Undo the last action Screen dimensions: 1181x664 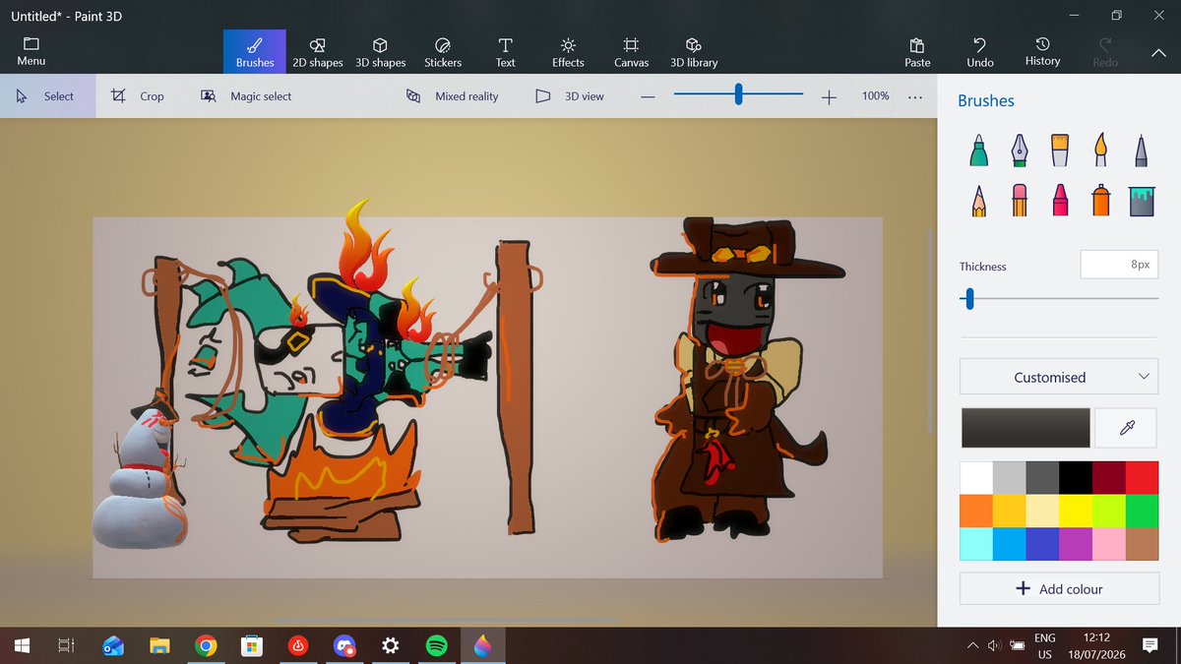(980, 52)
